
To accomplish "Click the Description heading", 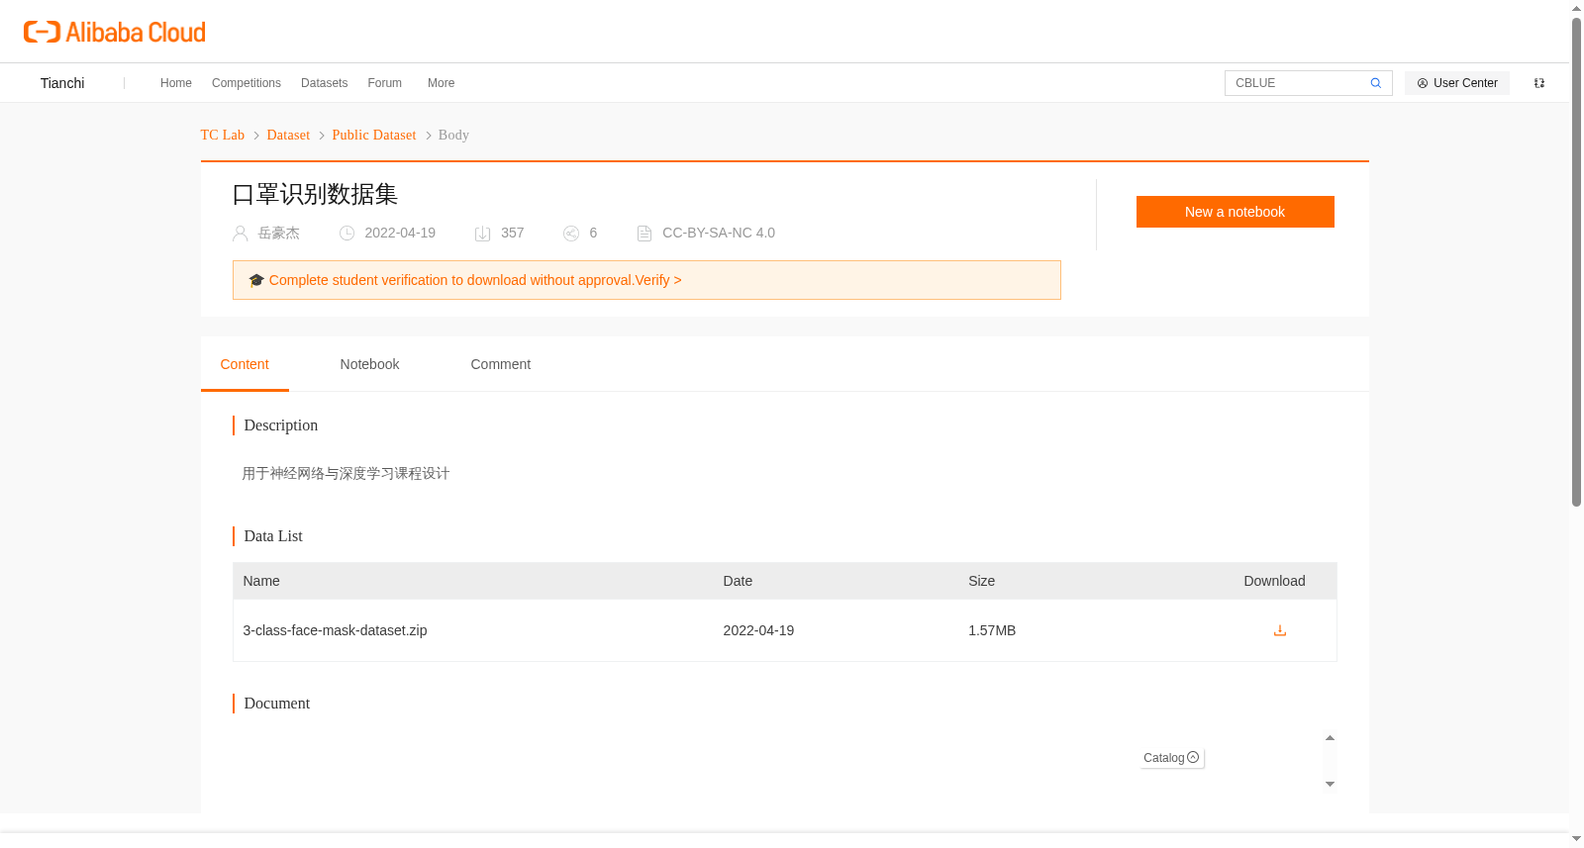I will 281,424.
